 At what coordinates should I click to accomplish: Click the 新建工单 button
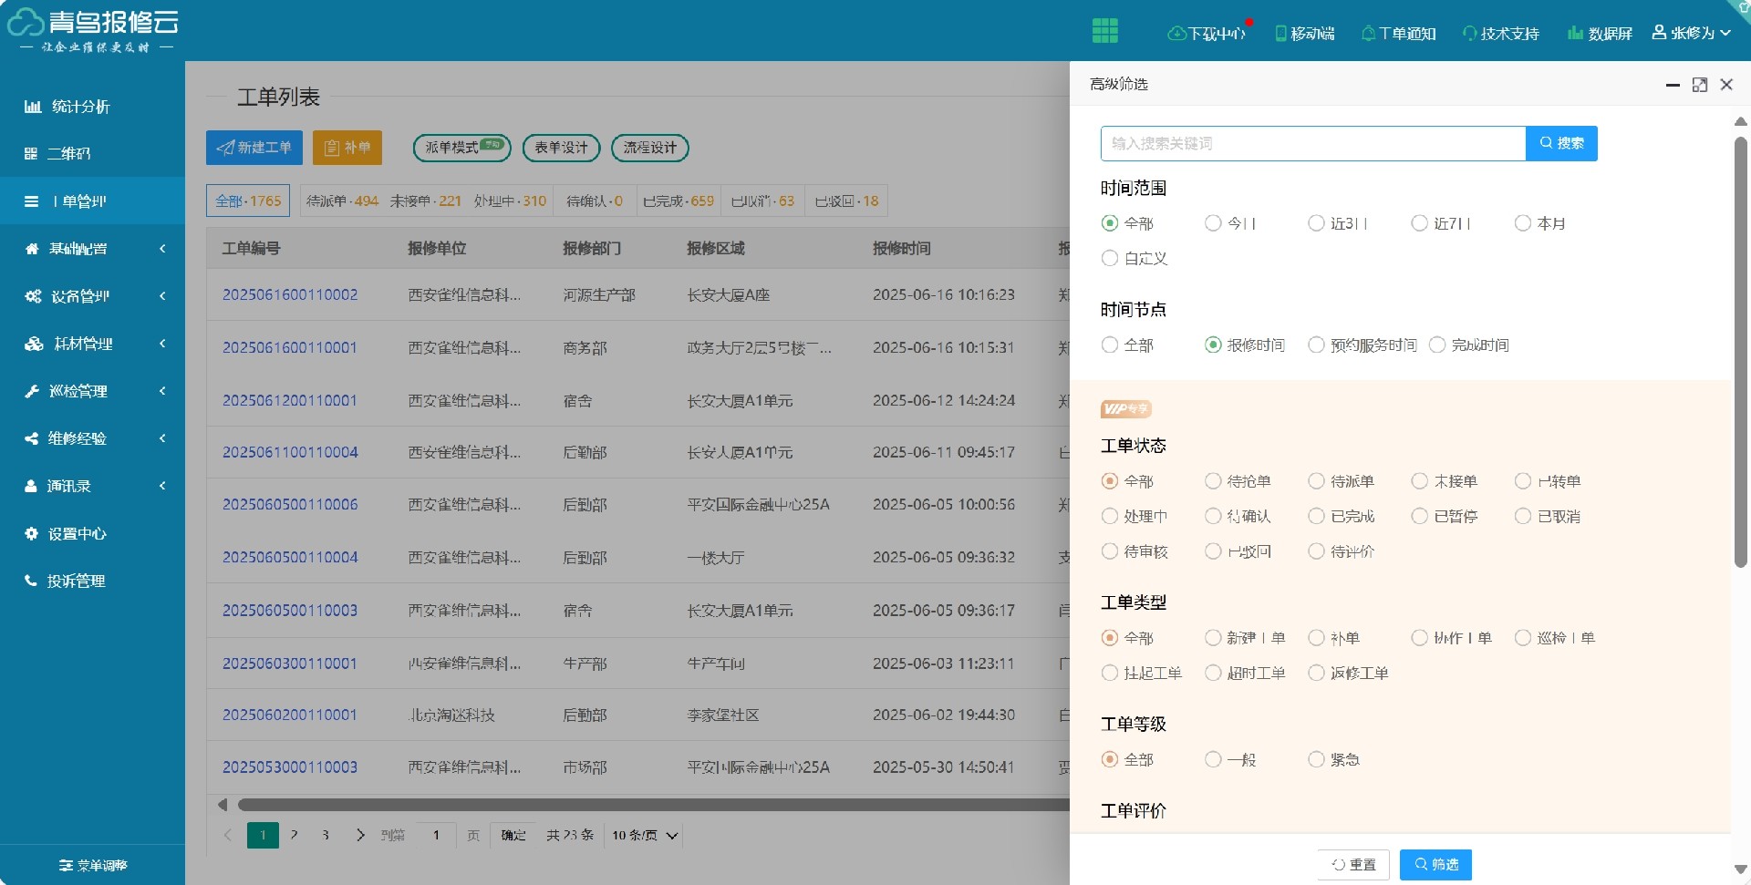pos(254,147)
